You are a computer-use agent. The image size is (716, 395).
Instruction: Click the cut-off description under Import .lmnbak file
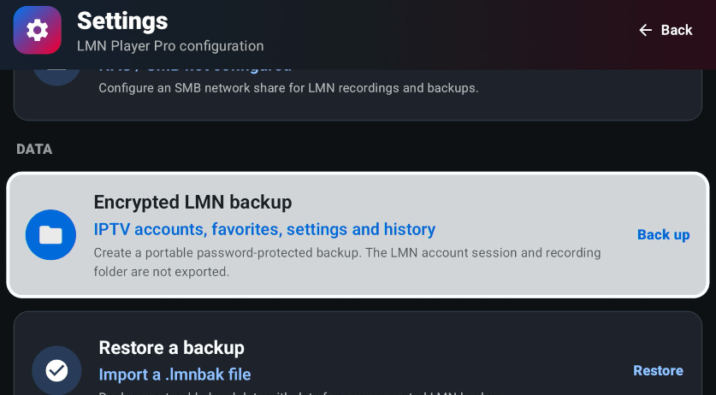click(297, 392)
